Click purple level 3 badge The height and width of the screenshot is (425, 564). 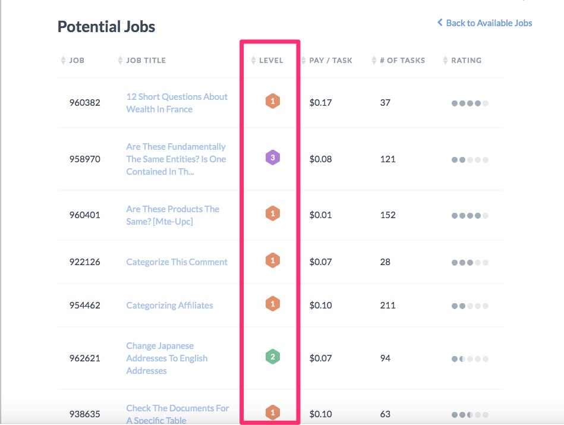(273, 158)
